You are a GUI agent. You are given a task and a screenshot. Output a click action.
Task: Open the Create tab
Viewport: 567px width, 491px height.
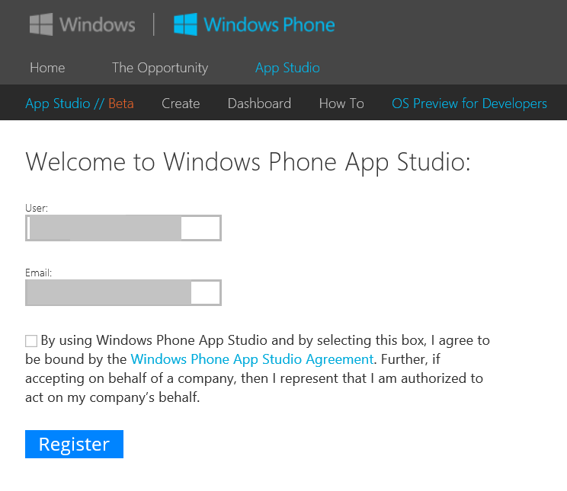pos(181,104)
